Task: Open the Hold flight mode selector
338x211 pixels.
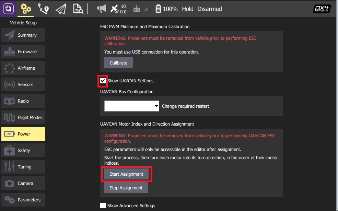Action: 187,9
